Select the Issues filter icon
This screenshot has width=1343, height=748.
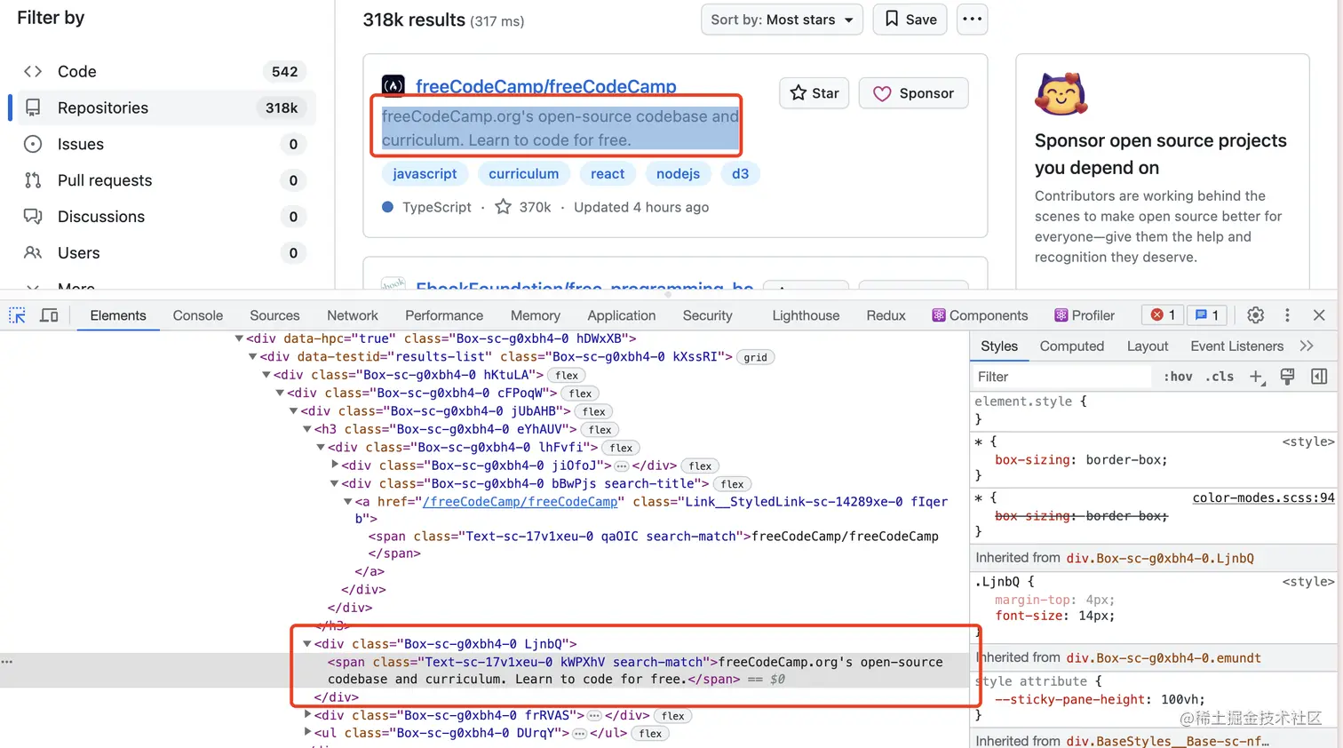33,144
